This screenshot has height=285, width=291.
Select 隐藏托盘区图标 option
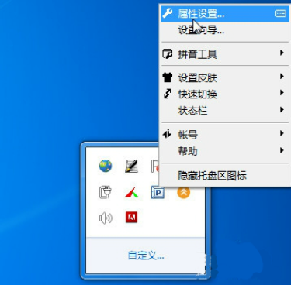[x=225, y=175]
